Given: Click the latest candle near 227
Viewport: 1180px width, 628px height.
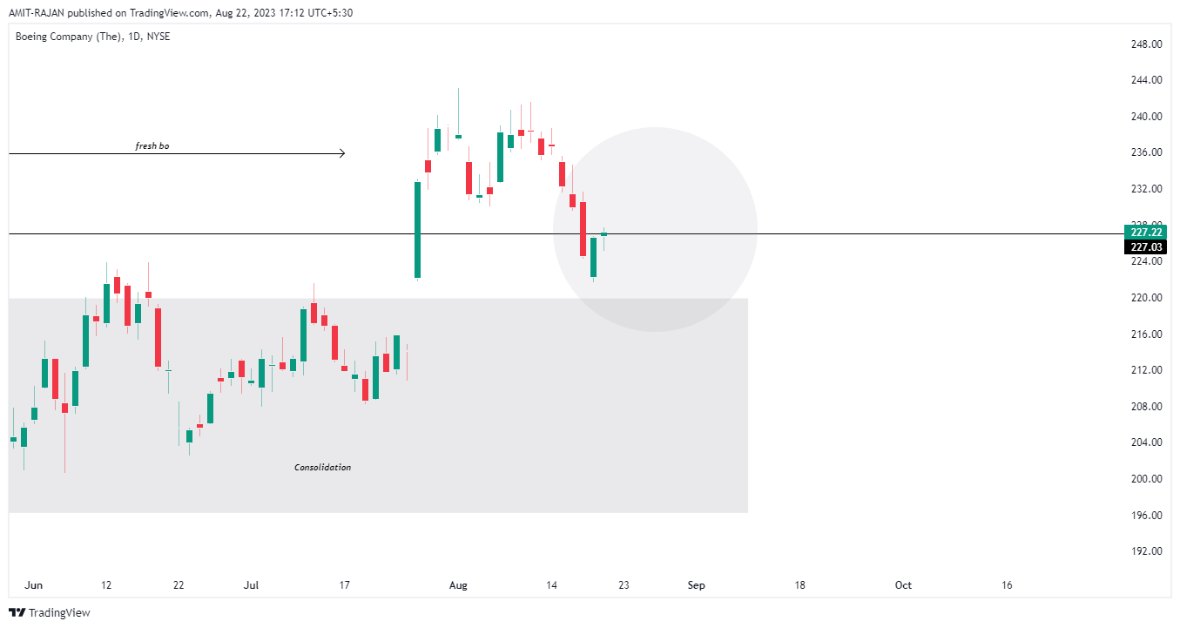Looking at the screenshot, I should [x=603, y=233].
